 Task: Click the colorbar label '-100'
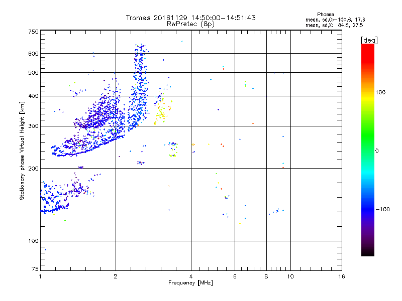pyautogui.click(x=383, y=209)
